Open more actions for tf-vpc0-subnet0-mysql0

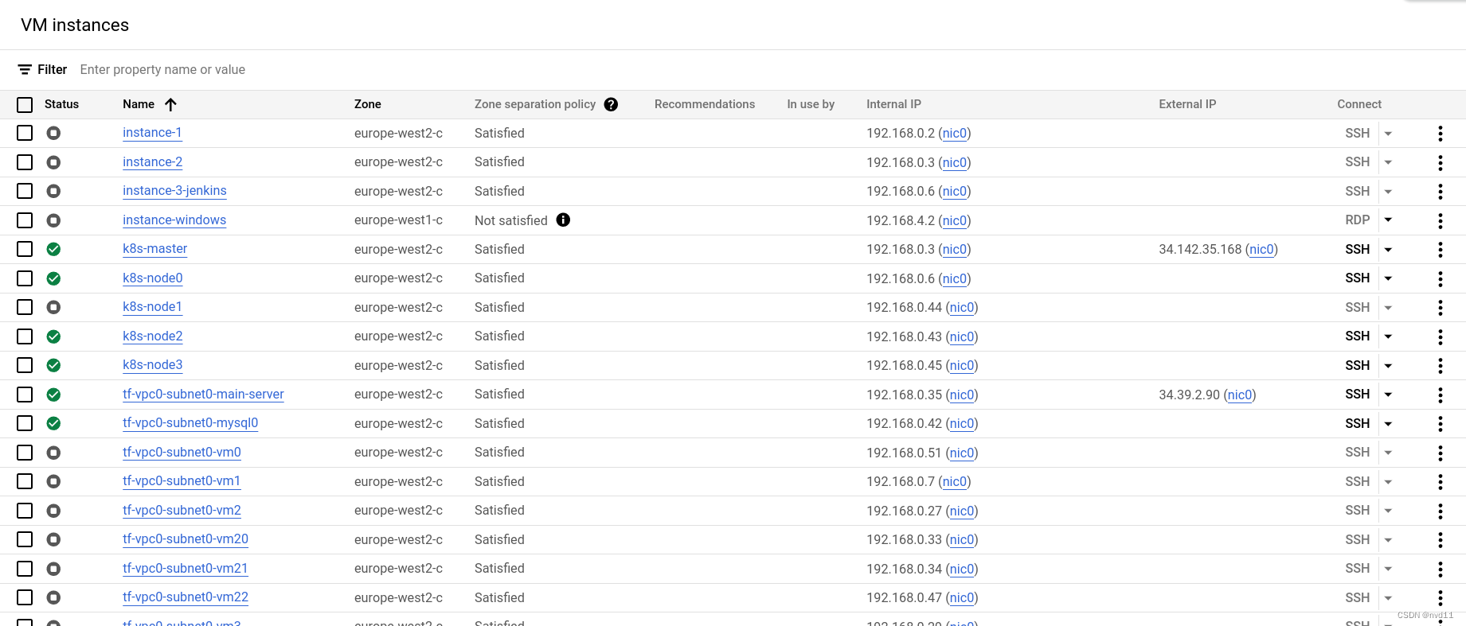pos(1440,424)
